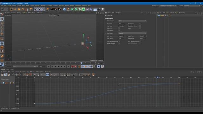Open the Interpolation dropdown
The height and width of the screenshot is (114, 203).
click(x=132, y=21)
